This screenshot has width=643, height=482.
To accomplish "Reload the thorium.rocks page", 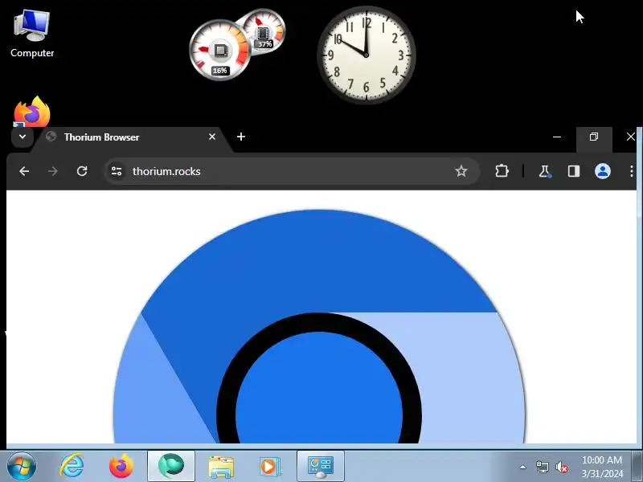I will click(82, 171).
